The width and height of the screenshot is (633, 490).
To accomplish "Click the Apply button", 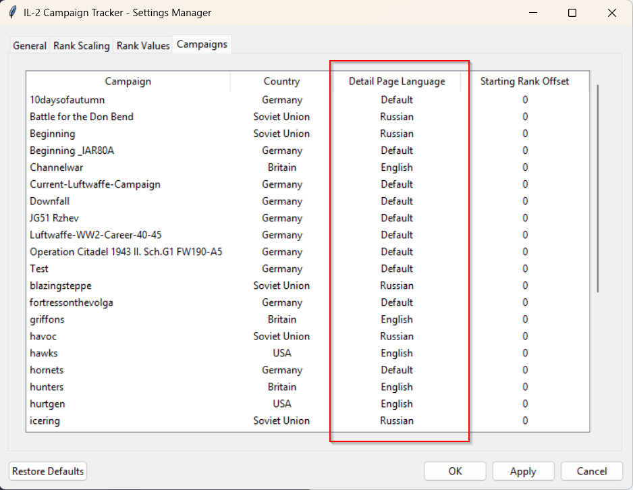I will pyautogui.click(x=523, y=471).
